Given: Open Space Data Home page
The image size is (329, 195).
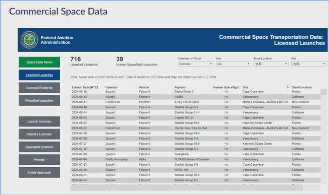Looking at the screenshot, I should pos(39,62).
